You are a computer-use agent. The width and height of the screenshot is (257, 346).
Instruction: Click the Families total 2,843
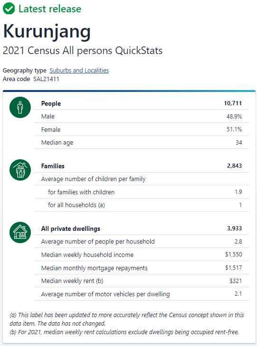coord(234,166)
